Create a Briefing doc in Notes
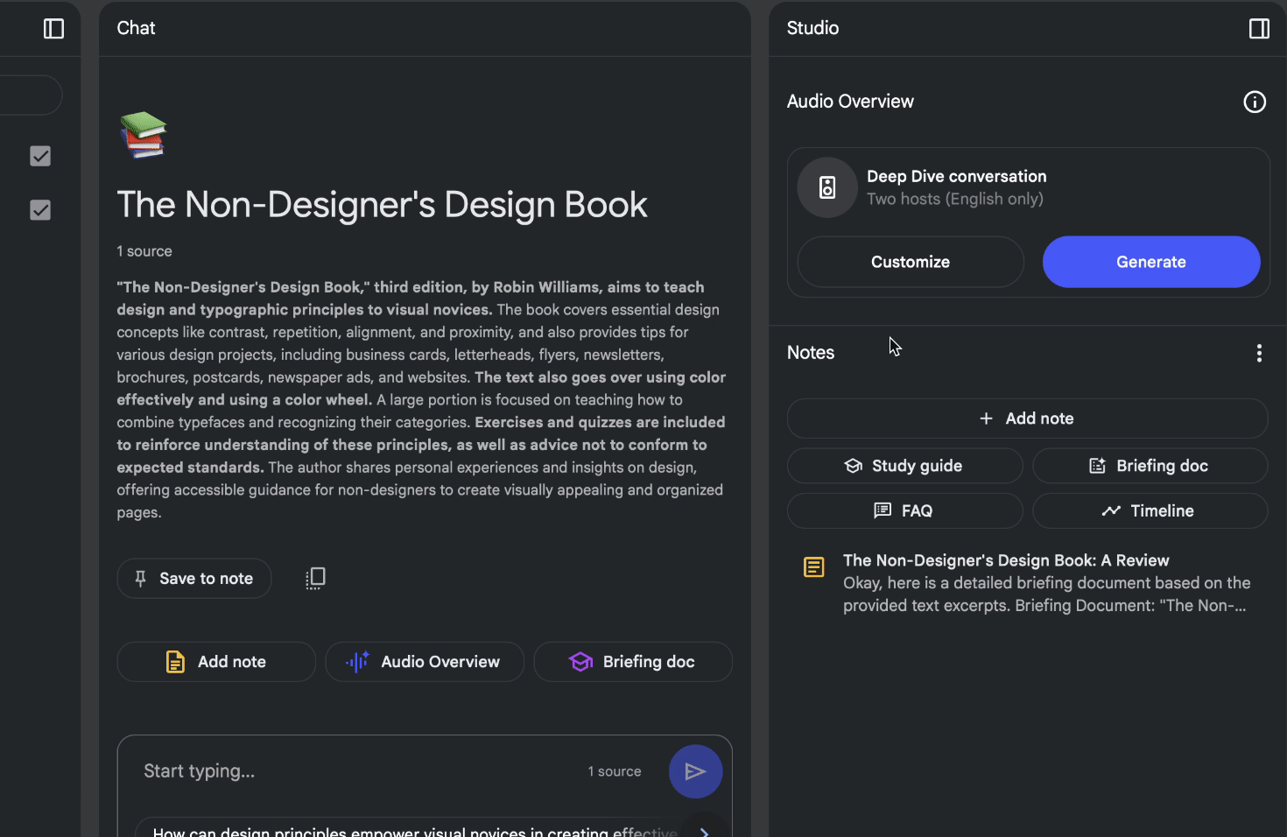The image size is (1287, 837). coord(1150,466)
